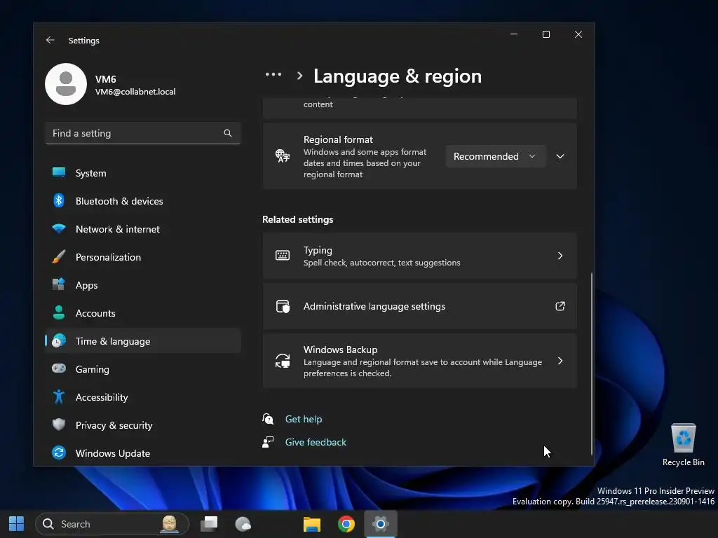Open Network & internet settings
This screenshot has width=718, height=538.
pos(143,229)
